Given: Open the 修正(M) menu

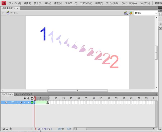Looking at the screenshot, I should tap(57, 3).
